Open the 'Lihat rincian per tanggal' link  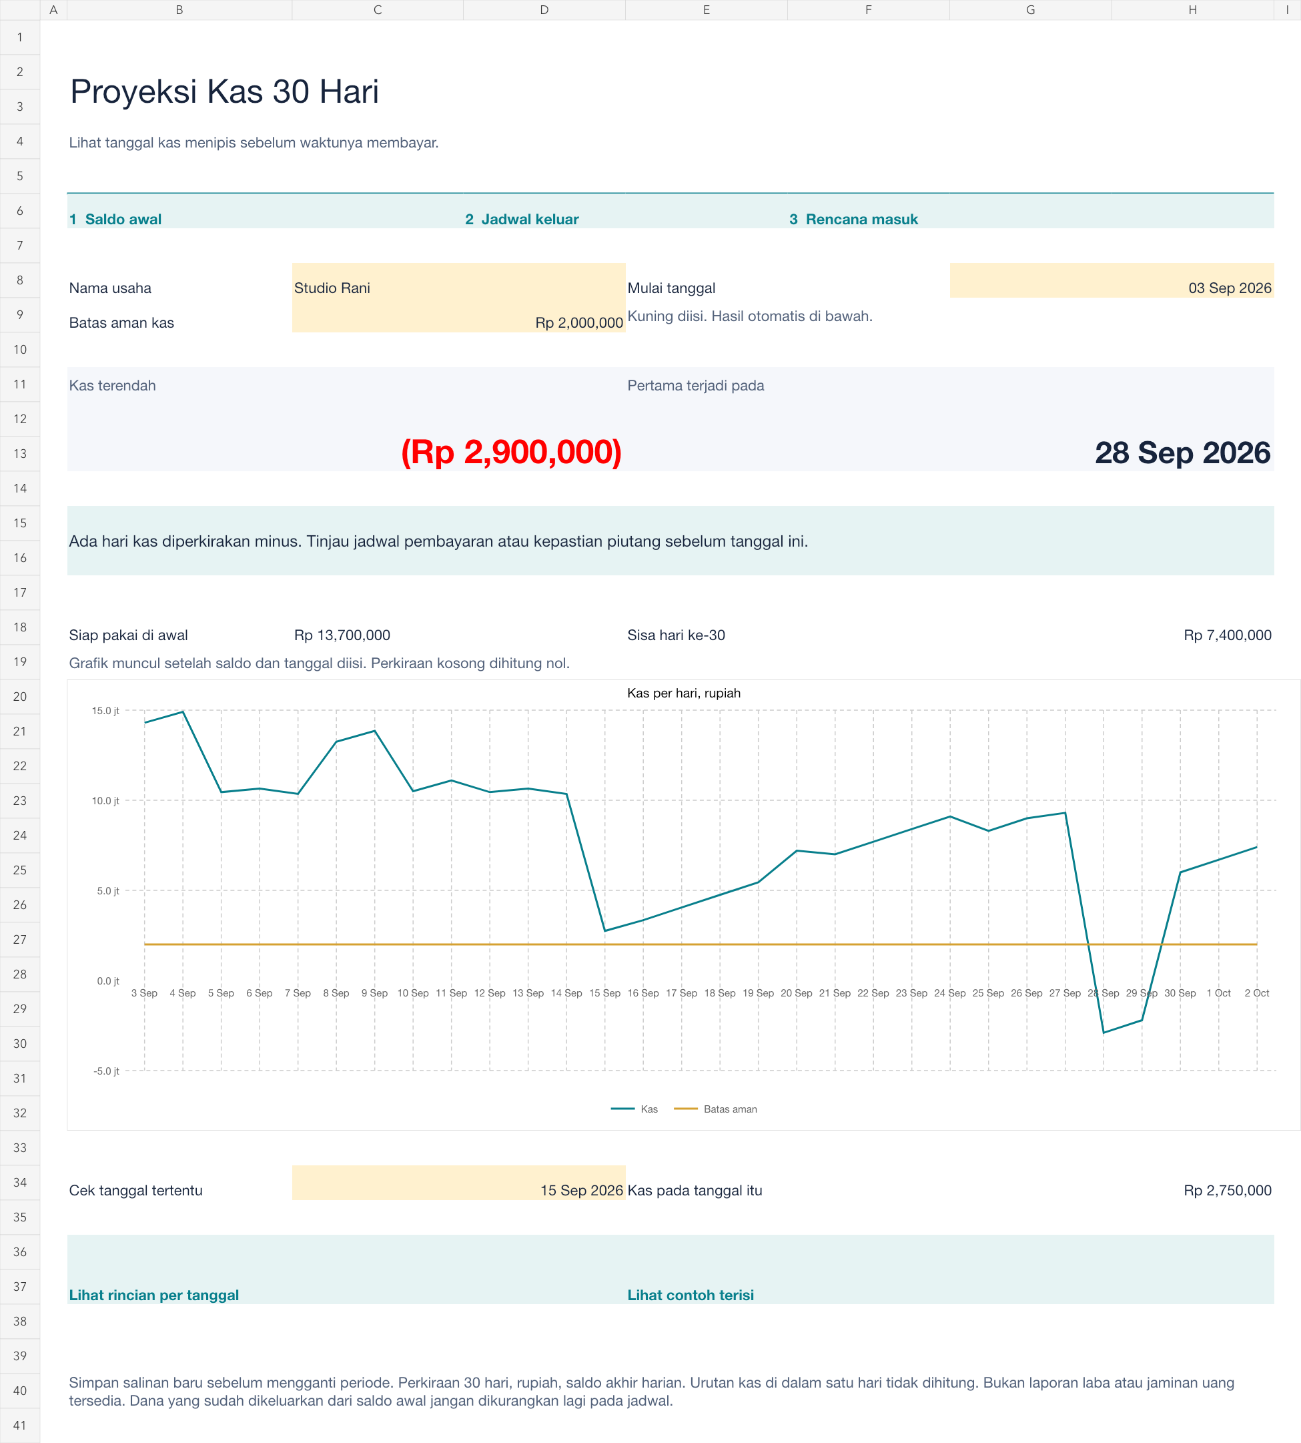153,1294
